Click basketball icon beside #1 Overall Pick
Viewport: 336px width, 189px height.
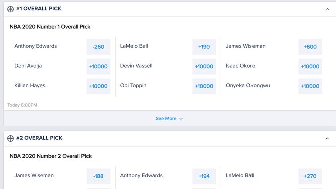pos(10,9)
